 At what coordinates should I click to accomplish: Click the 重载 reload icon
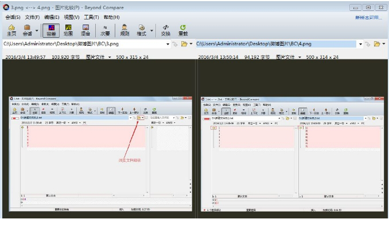[183, 30]
